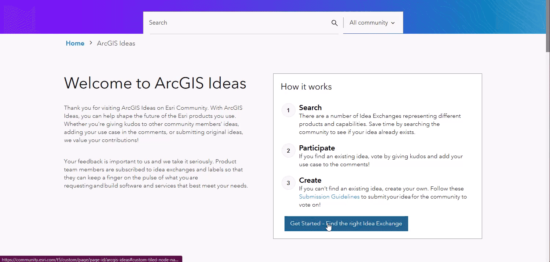Screen dimensions: 550x262
Task: Click the browser status bar URL text
Action: click(90, 259)
